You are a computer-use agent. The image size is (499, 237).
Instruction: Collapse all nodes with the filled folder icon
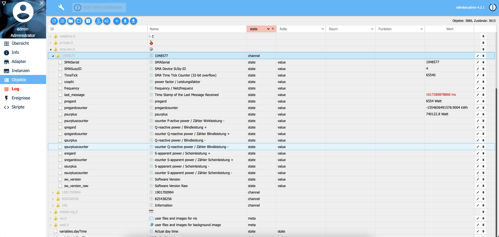click(x=71, y=21)
